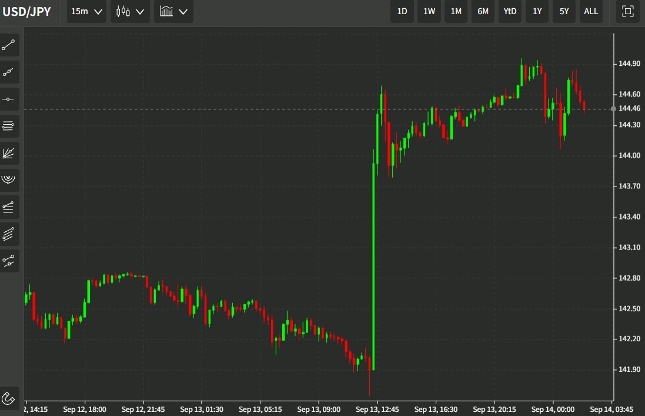Select the ray line tool with two points
This screenshot has height=416, width=645.
pyautogui.click(x=9, y=72)
